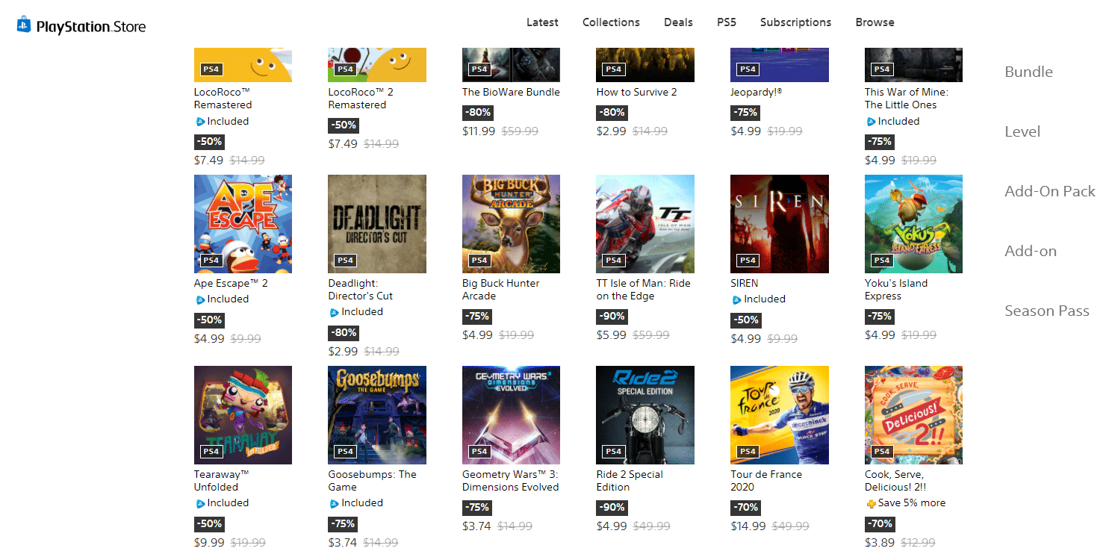Open the Ride 2 Special Edition title
This screenshot has width=1112, height=557.
(630, 481)
